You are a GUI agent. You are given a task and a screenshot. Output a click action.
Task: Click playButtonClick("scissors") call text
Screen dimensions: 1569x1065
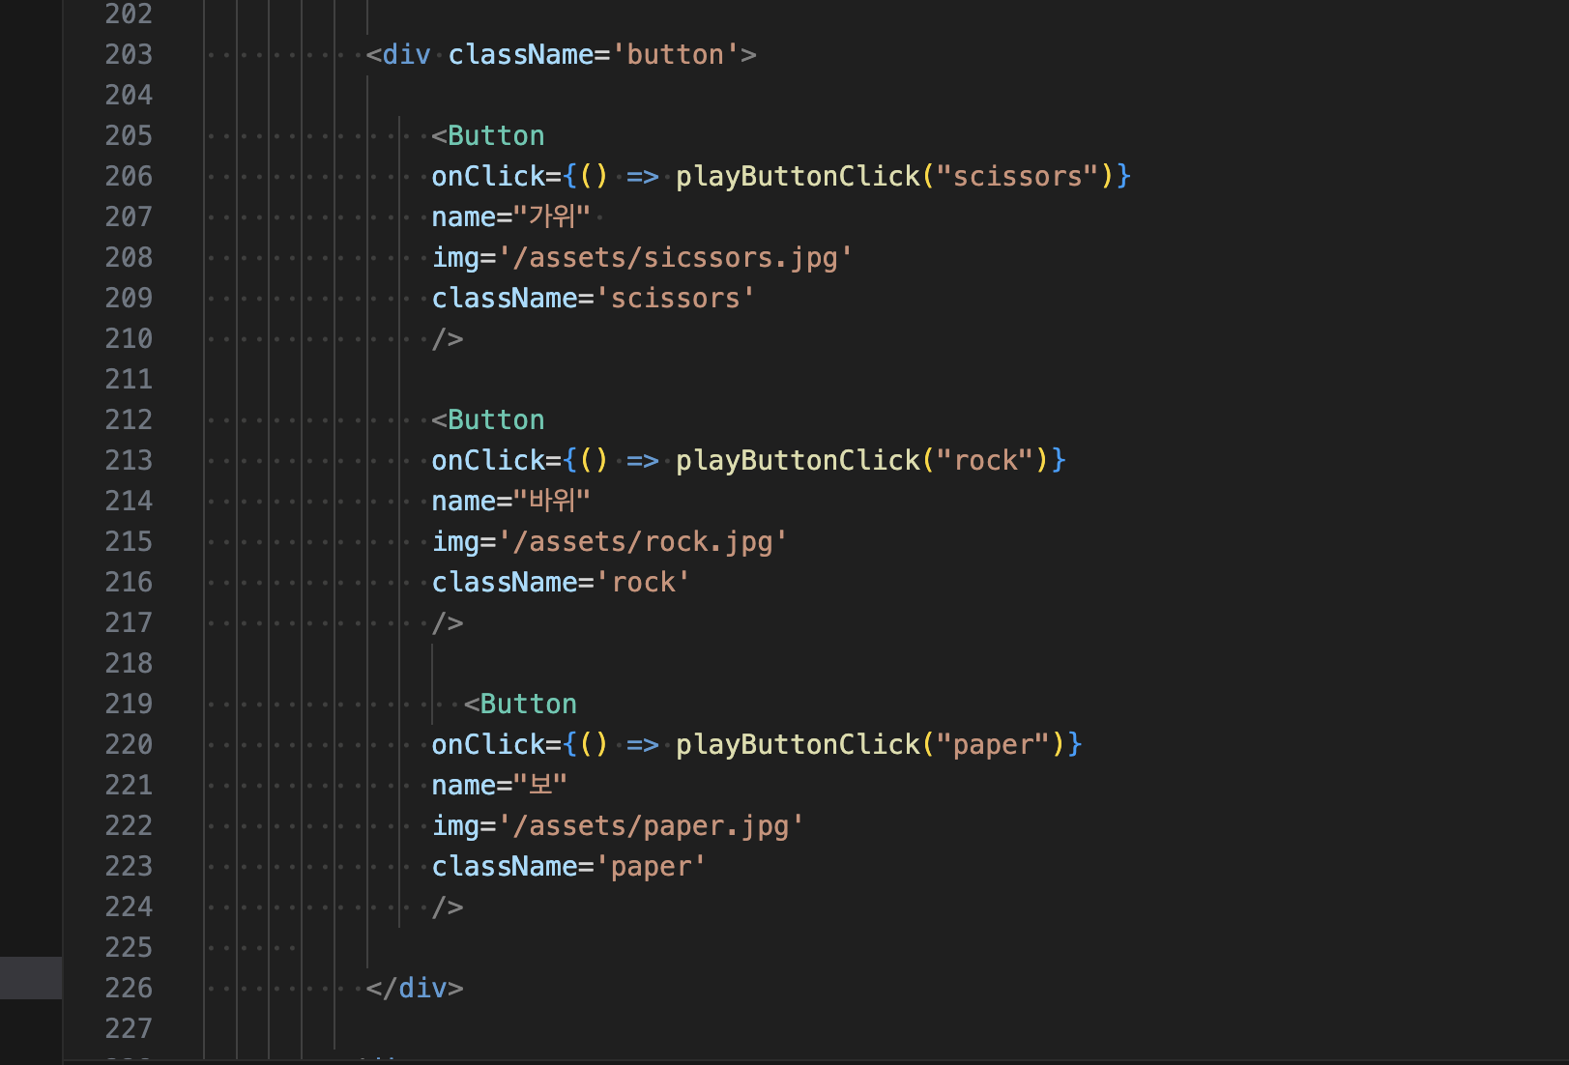coord(895,176)
